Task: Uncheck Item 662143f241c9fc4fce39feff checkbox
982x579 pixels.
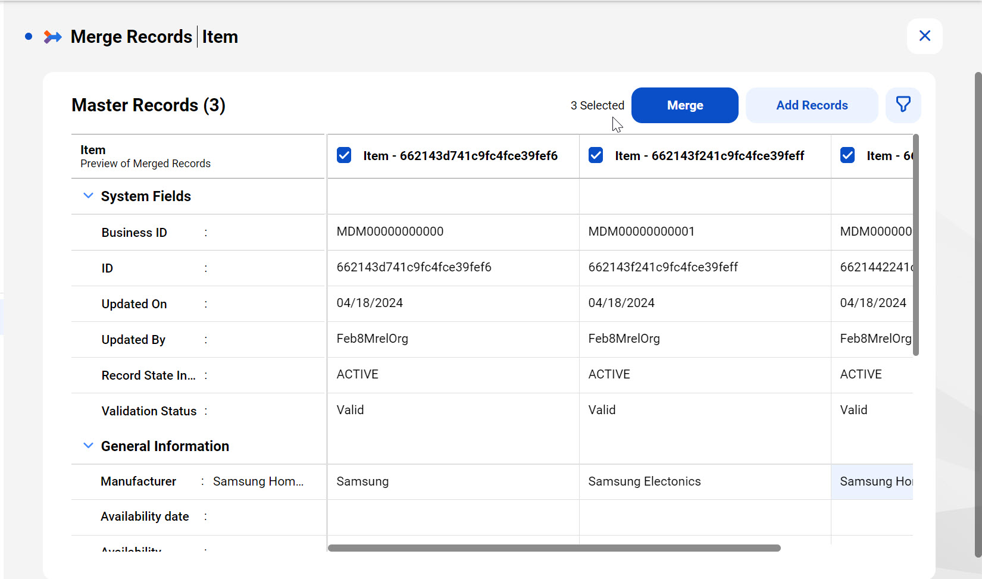Action: [x=596, y=155]
